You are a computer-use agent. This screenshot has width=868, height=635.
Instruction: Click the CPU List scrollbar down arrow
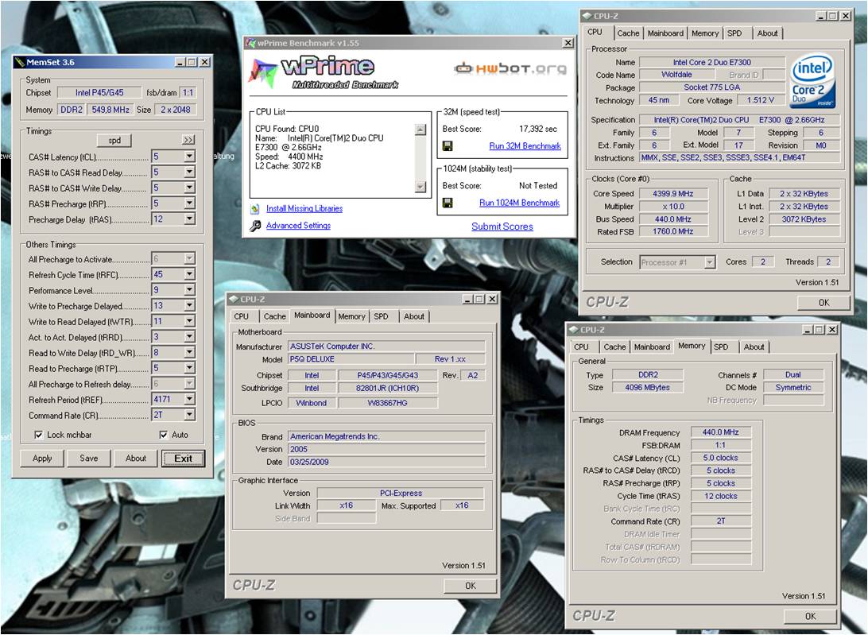420,187
